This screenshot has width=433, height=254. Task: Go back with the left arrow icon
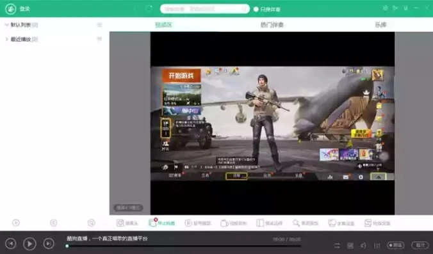coord(135,9)
